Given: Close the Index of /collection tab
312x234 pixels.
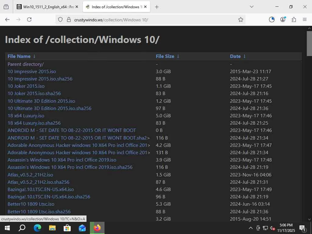Looking at the screenshot, I should coord(145,7).
